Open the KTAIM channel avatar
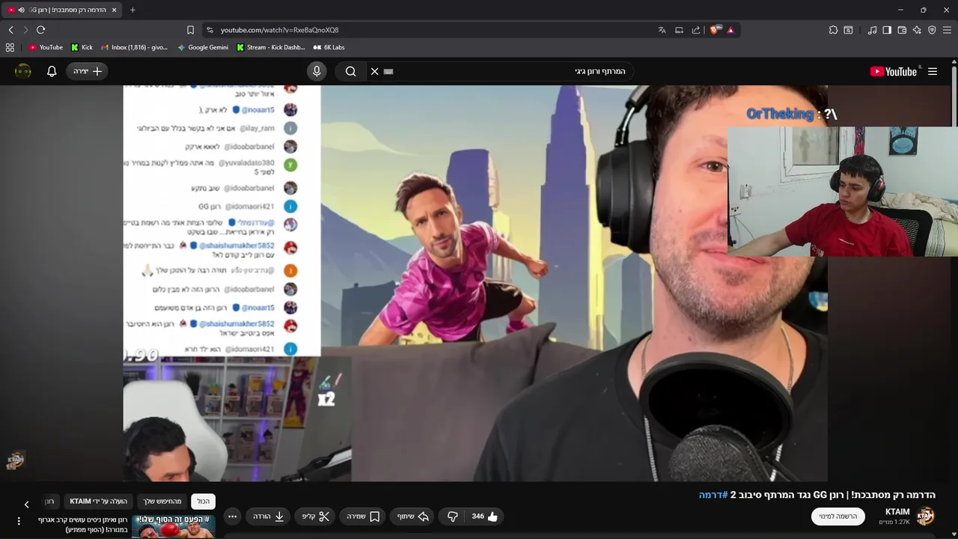The height and width of the screenshot is (539, 958). click(926, 516)
